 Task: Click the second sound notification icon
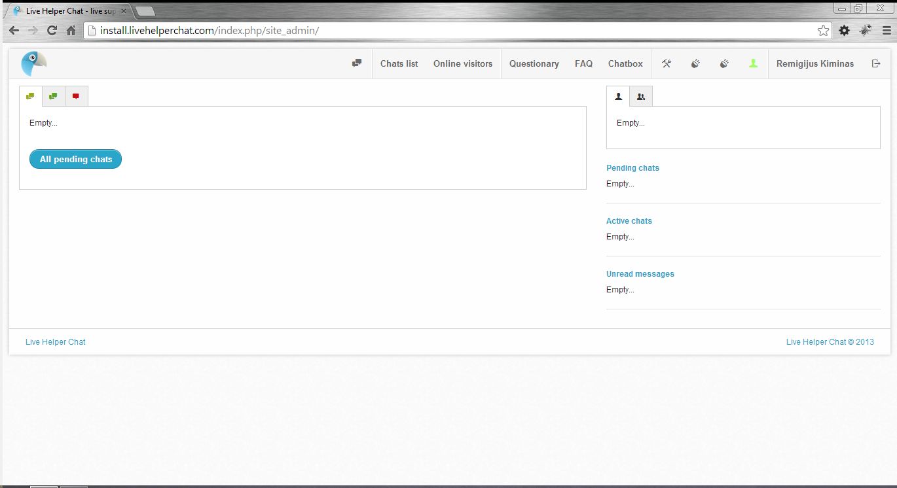point(724,63)
